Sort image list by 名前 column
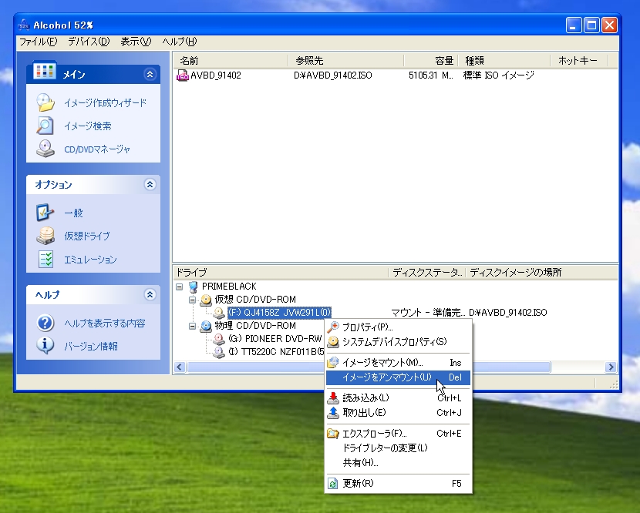 [x=231, y=61]
